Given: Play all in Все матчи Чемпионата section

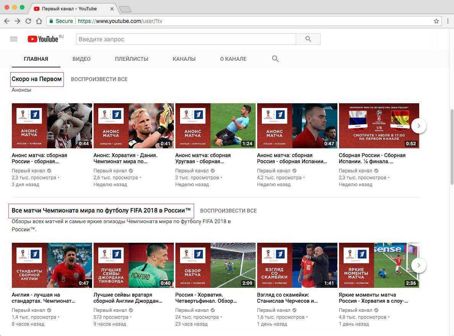Looking at the screenshot, I should (x=229, y=211).
